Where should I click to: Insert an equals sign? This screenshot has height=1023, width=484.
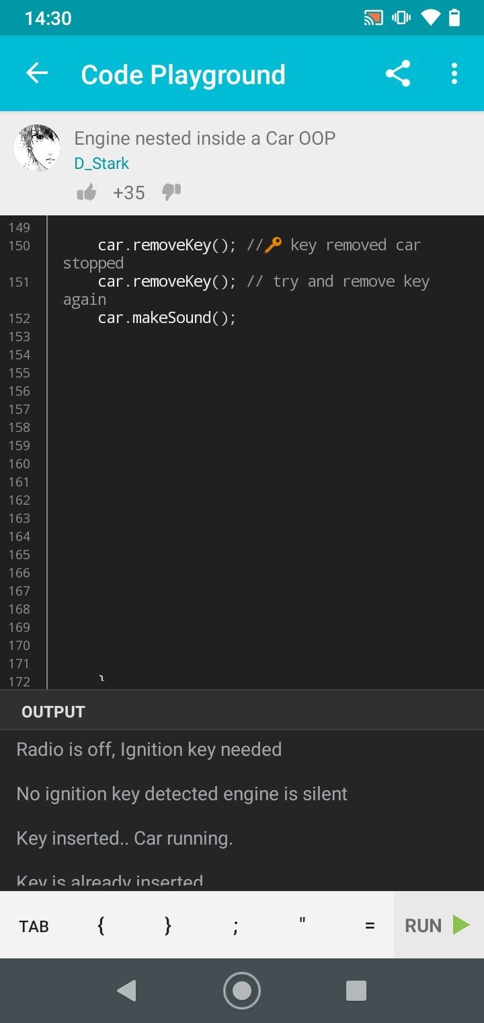370,926
